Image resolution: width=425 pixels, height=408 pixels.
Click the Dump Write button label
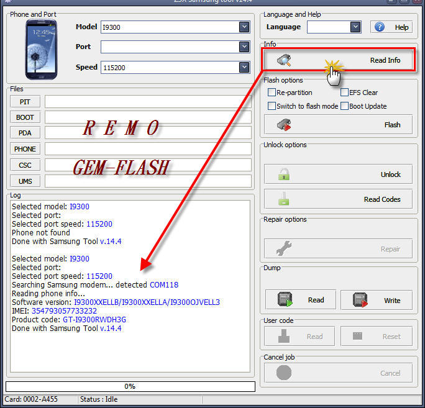pos(392,301)
